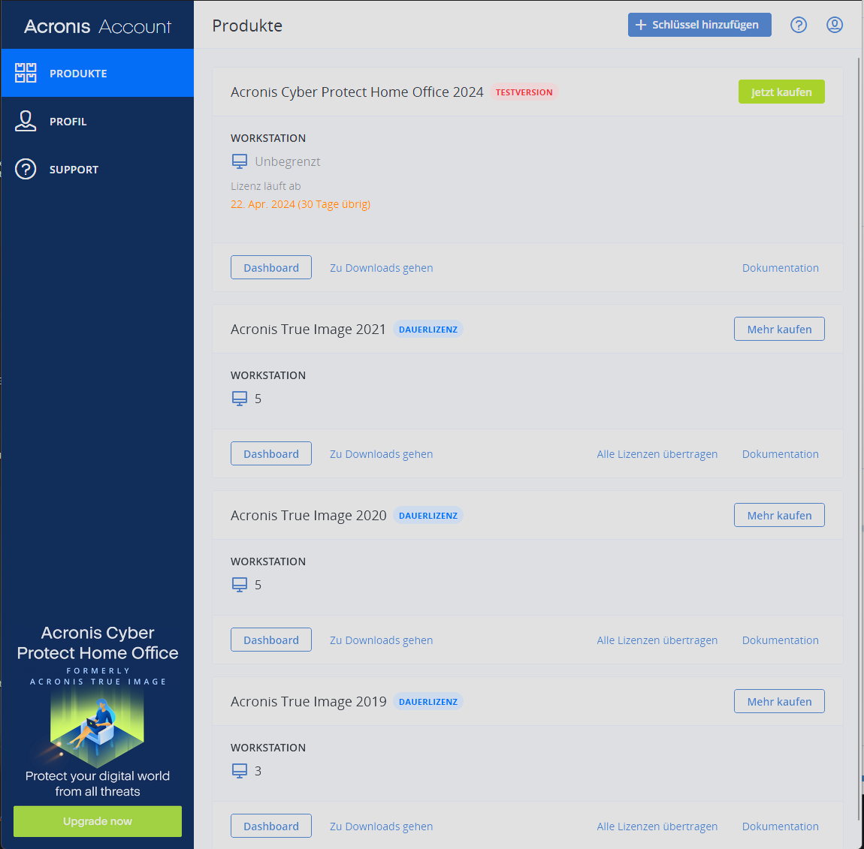Click the Unbegrenzt workstation value
864x849 pixels.
tap(287, 161)
